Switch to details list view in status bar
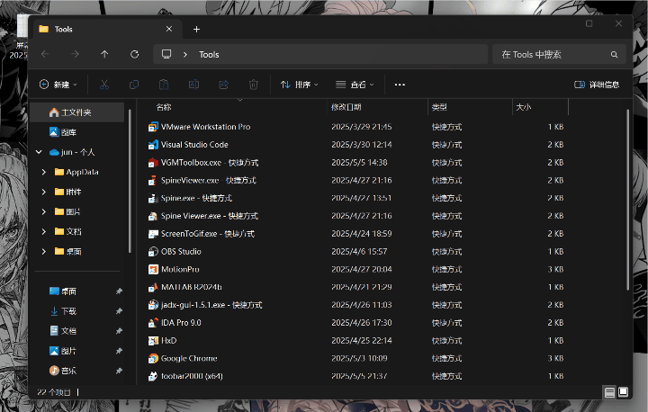 pos(609,392)
